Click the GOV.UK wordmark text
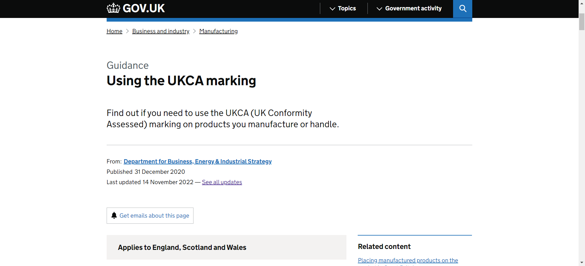Viewport: 585px width, 266px height. coord(143,8)
